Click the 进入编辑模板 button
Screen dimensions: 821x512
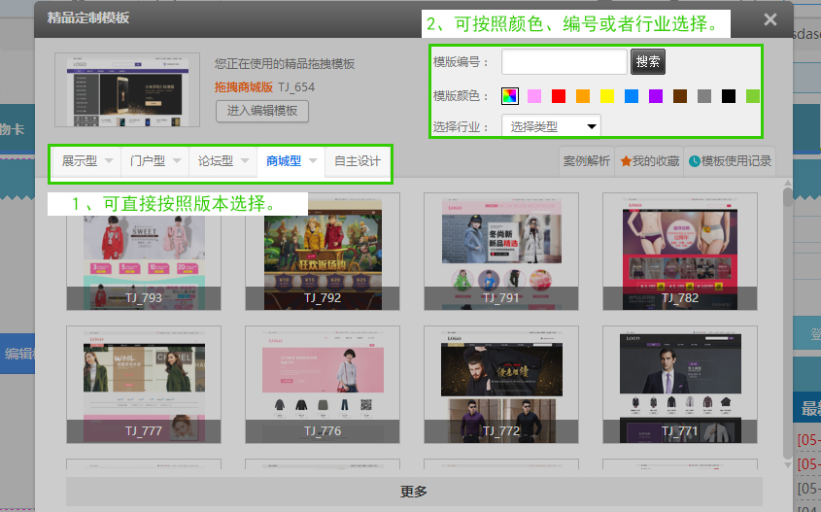(x=261, y=111)
